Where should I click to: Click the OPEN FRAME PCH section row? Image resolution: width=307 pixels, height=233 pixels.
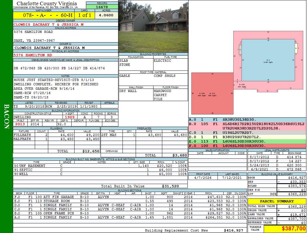130,213
